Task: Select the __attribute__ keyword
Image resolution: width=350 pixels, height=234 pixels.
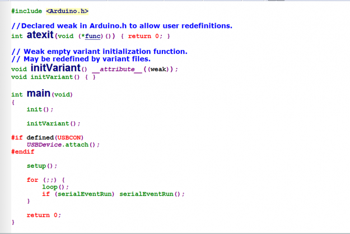Action: click(117, 70)
